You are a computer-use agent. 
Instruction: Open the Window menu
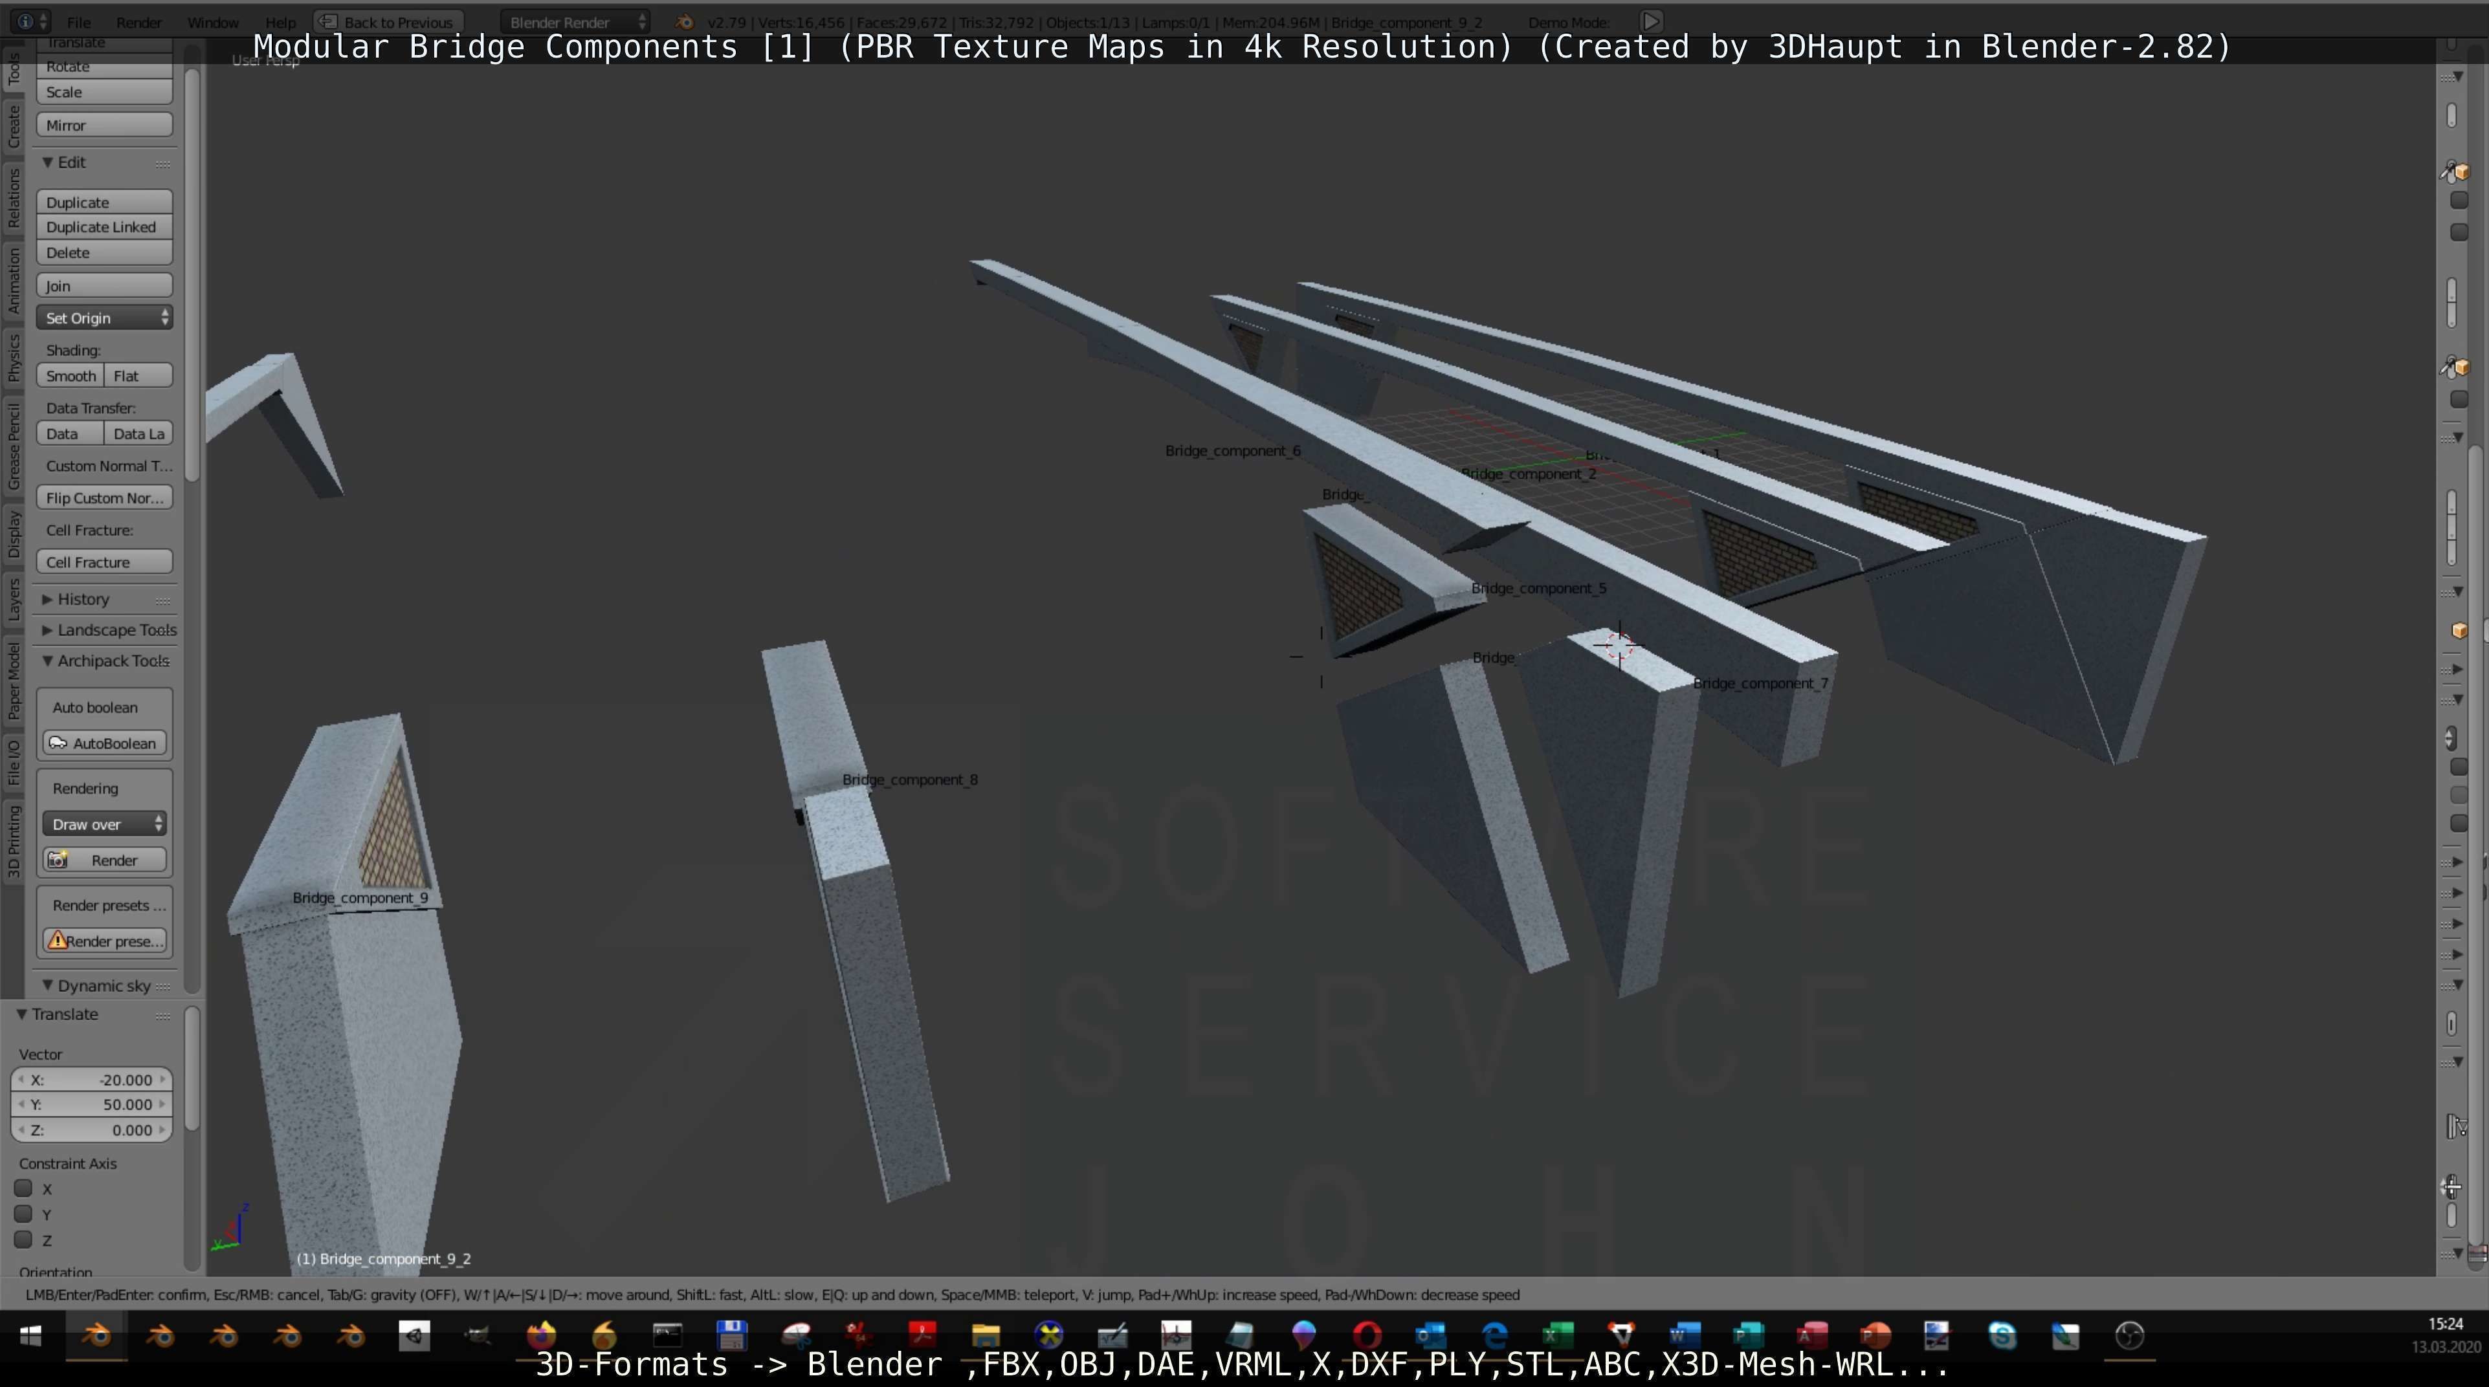click(212, 22)
